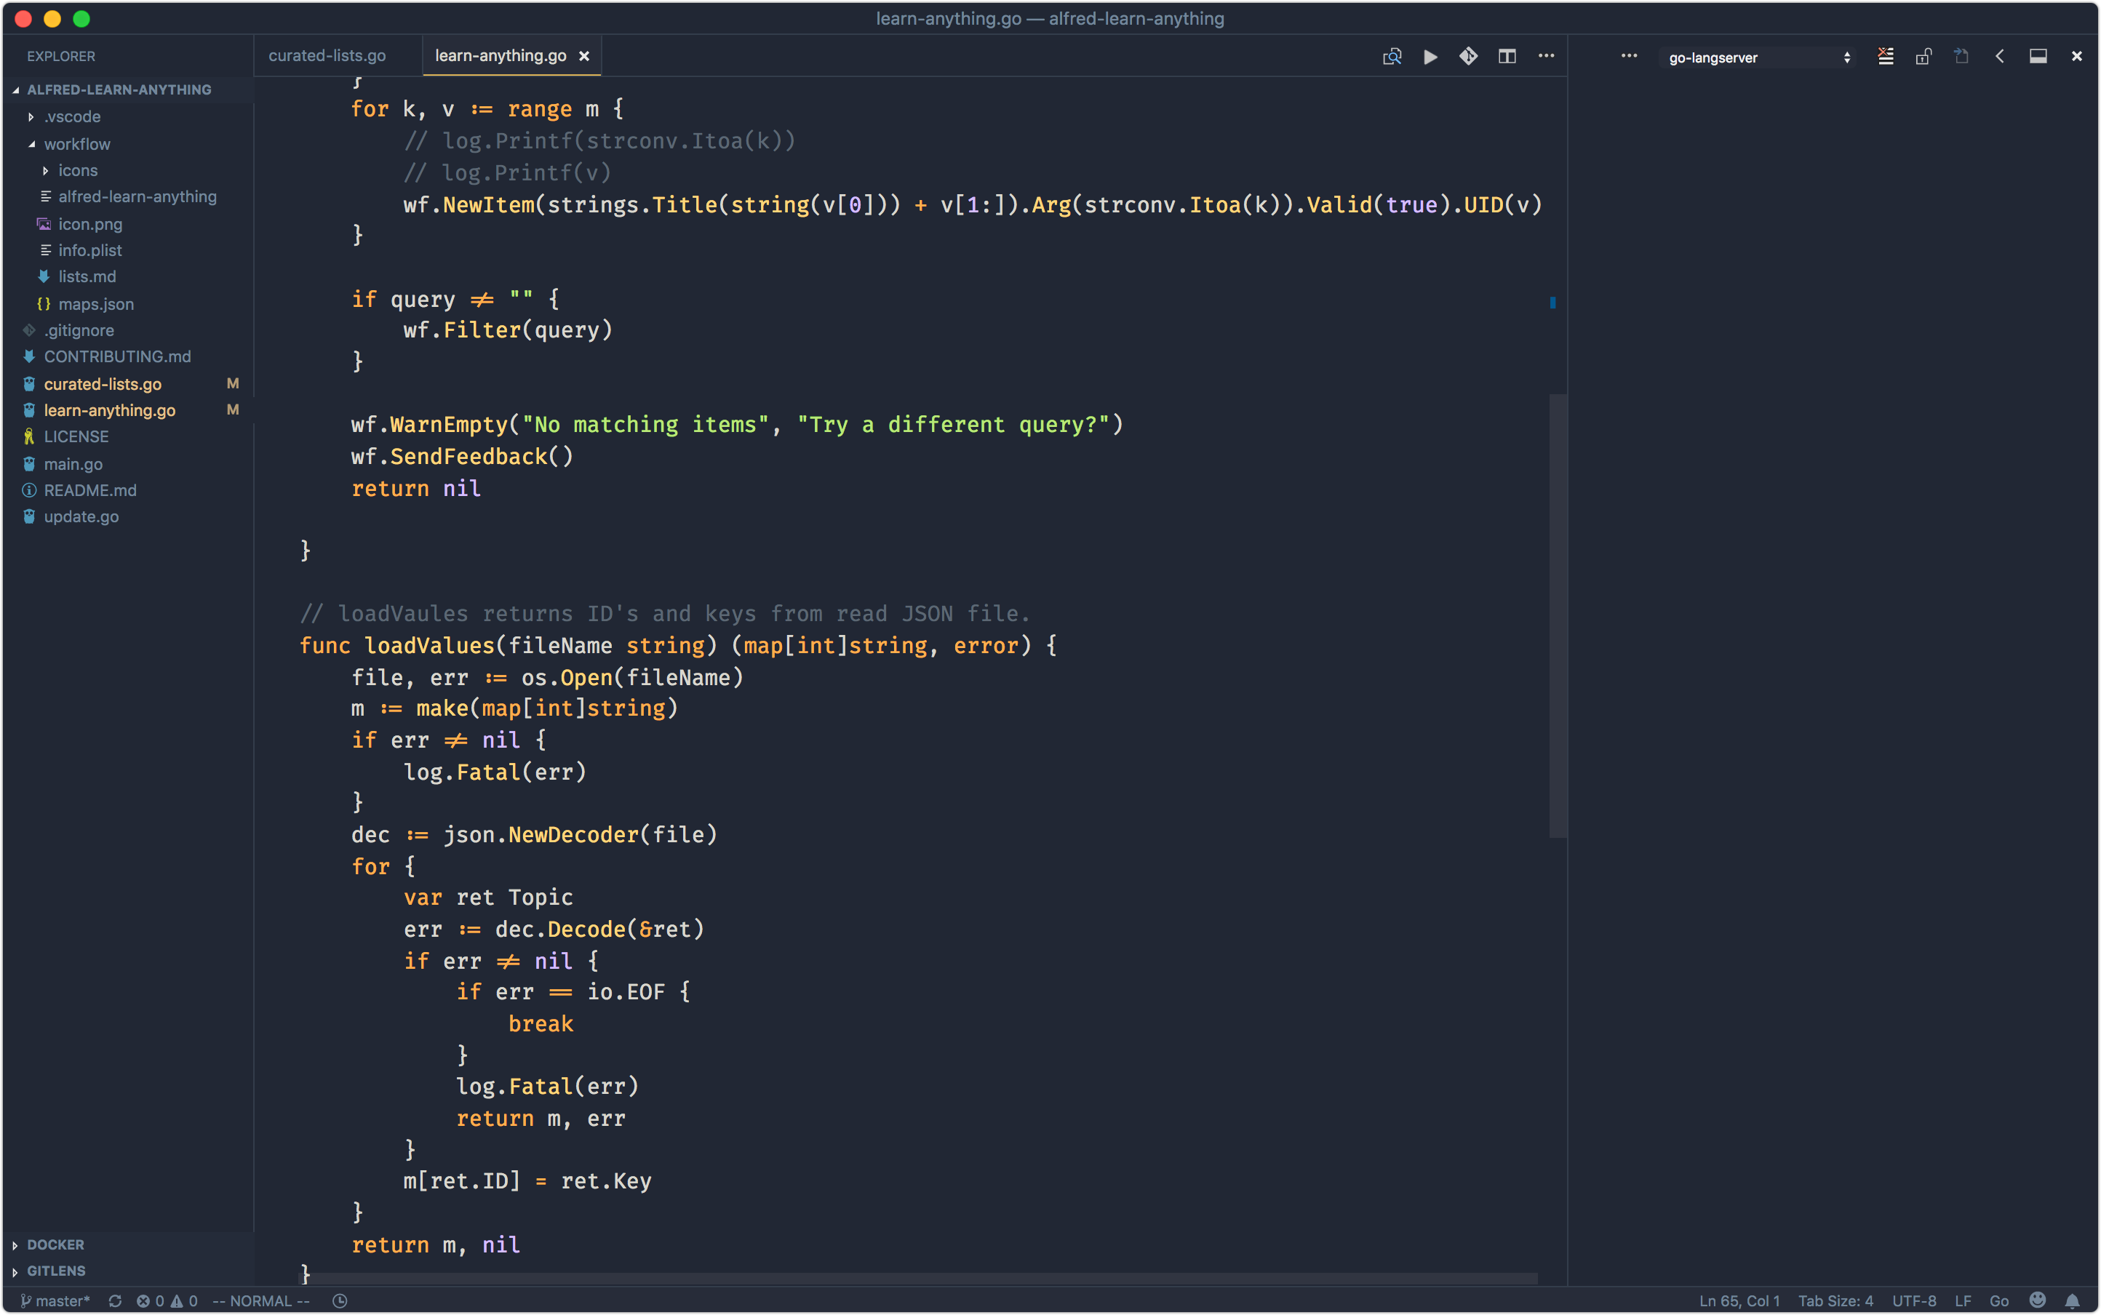Image resolution: width=2101 pixels, height=1315 pixels.
Task: Split the editor with the split icon
Action: [x=1507, y=57]
